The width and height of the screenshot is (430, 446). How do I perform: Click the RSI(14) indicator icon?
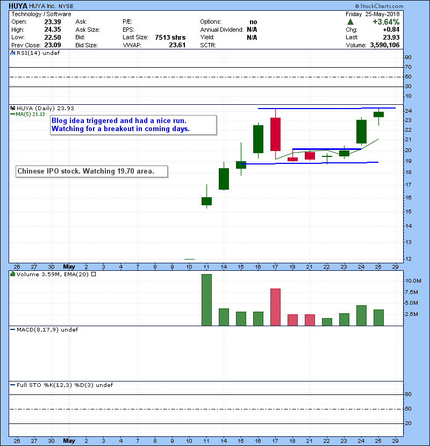coord(12,53)
